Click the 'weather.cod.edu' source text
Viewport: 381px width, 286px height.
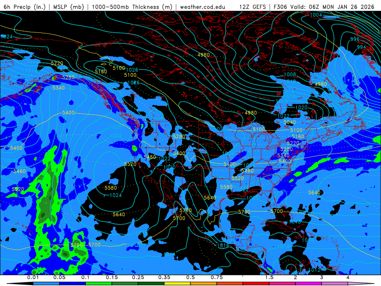click(x=202, y=7)
